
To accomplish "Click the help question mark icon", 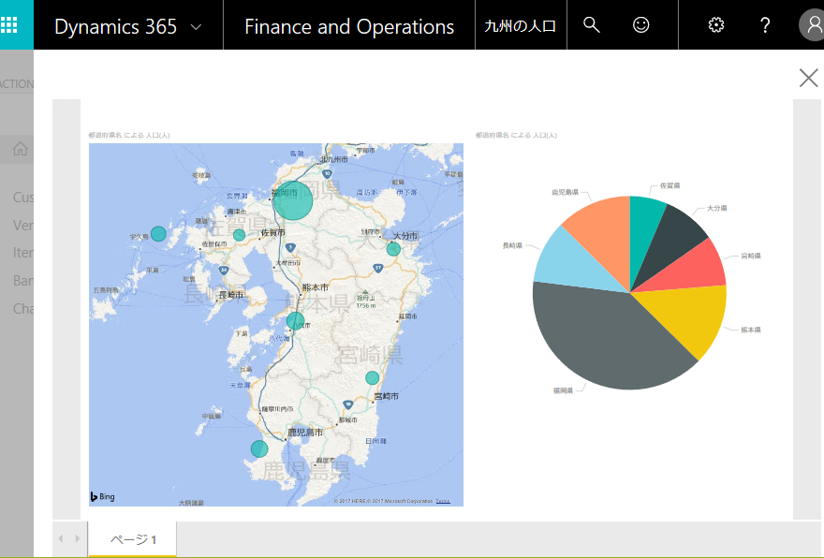I will point(765,25).
